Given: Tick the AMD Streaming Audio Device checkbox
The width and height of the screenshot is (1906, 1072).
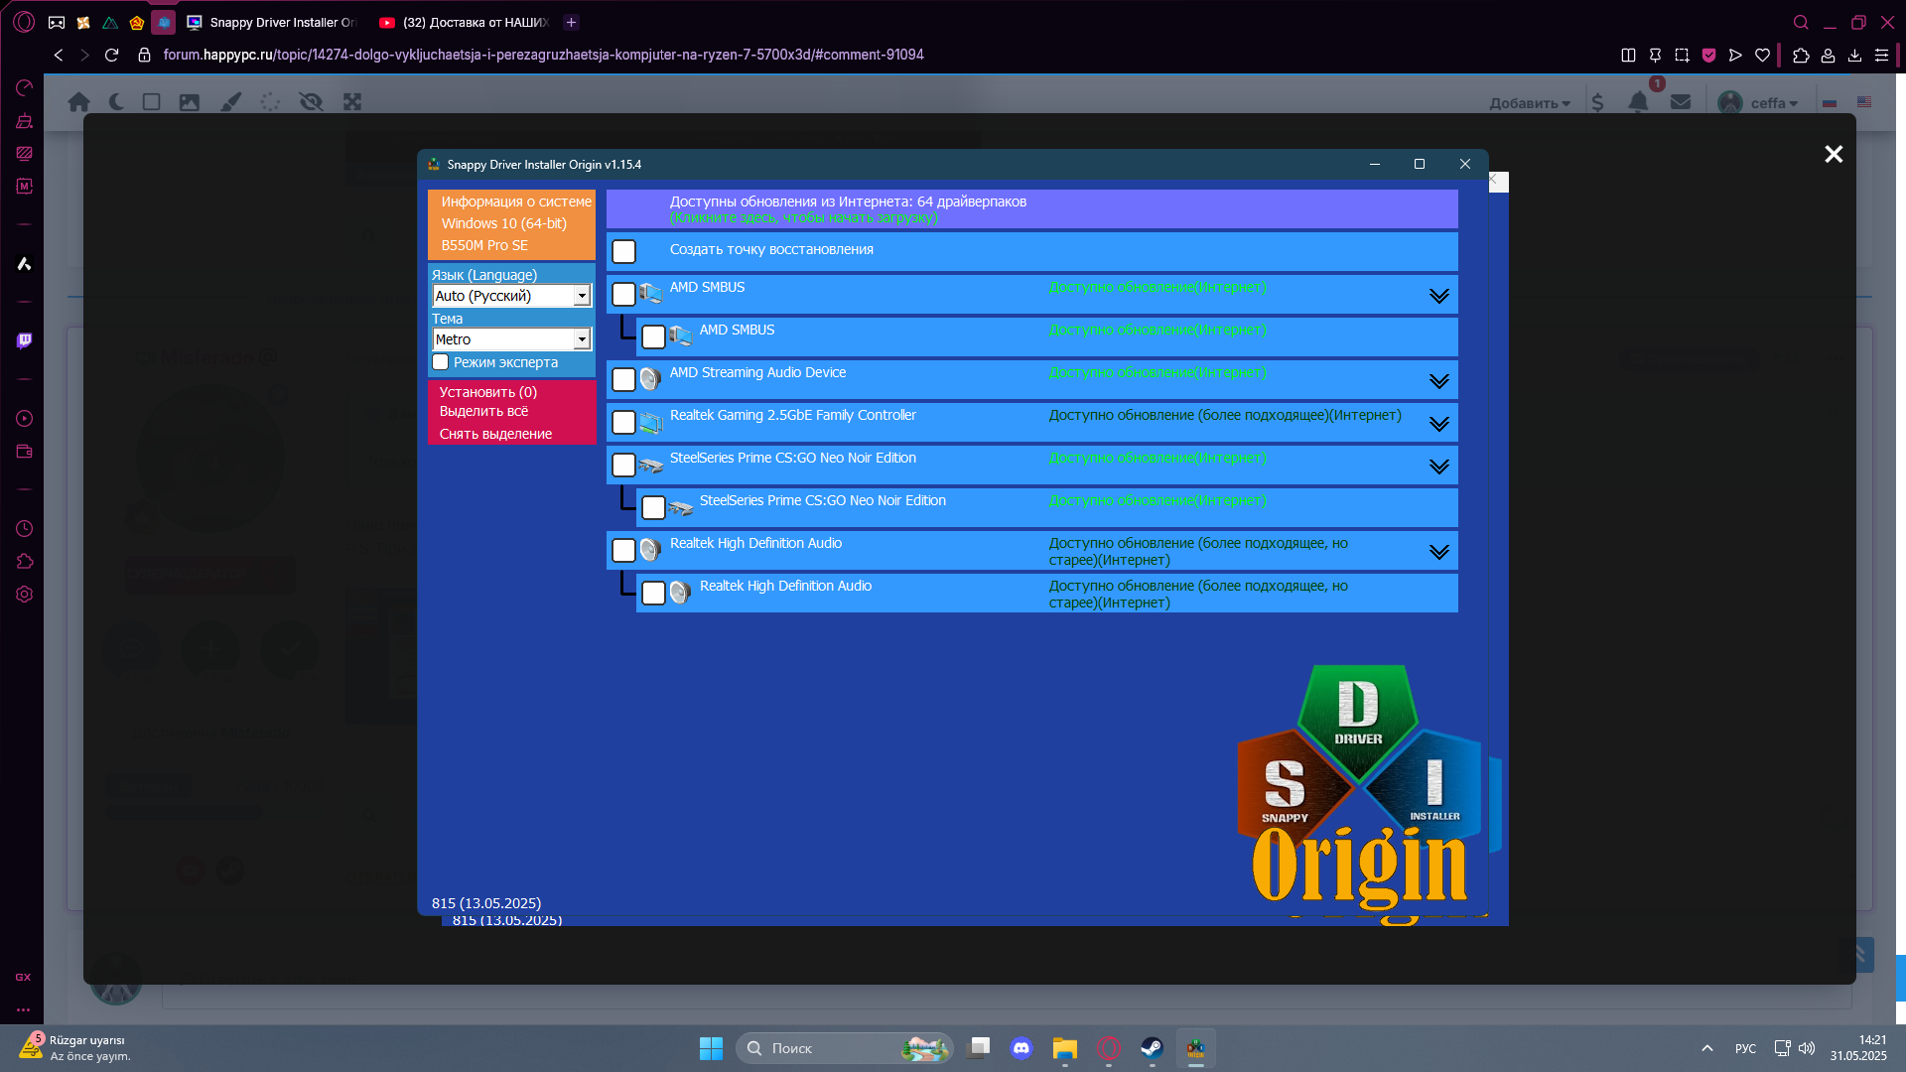Looking at the screenshot, I should (623, 379).
